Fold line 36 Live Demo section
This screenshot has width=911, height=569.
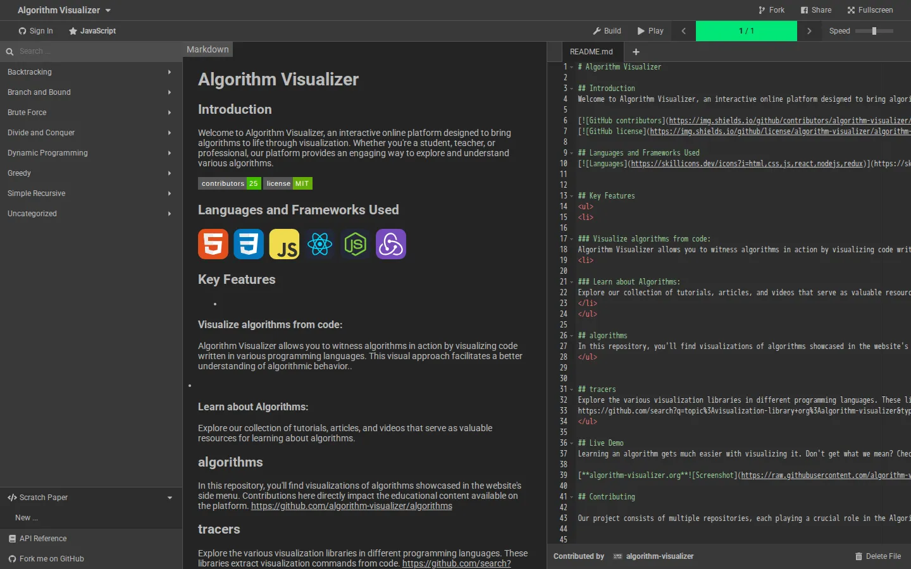572,443
